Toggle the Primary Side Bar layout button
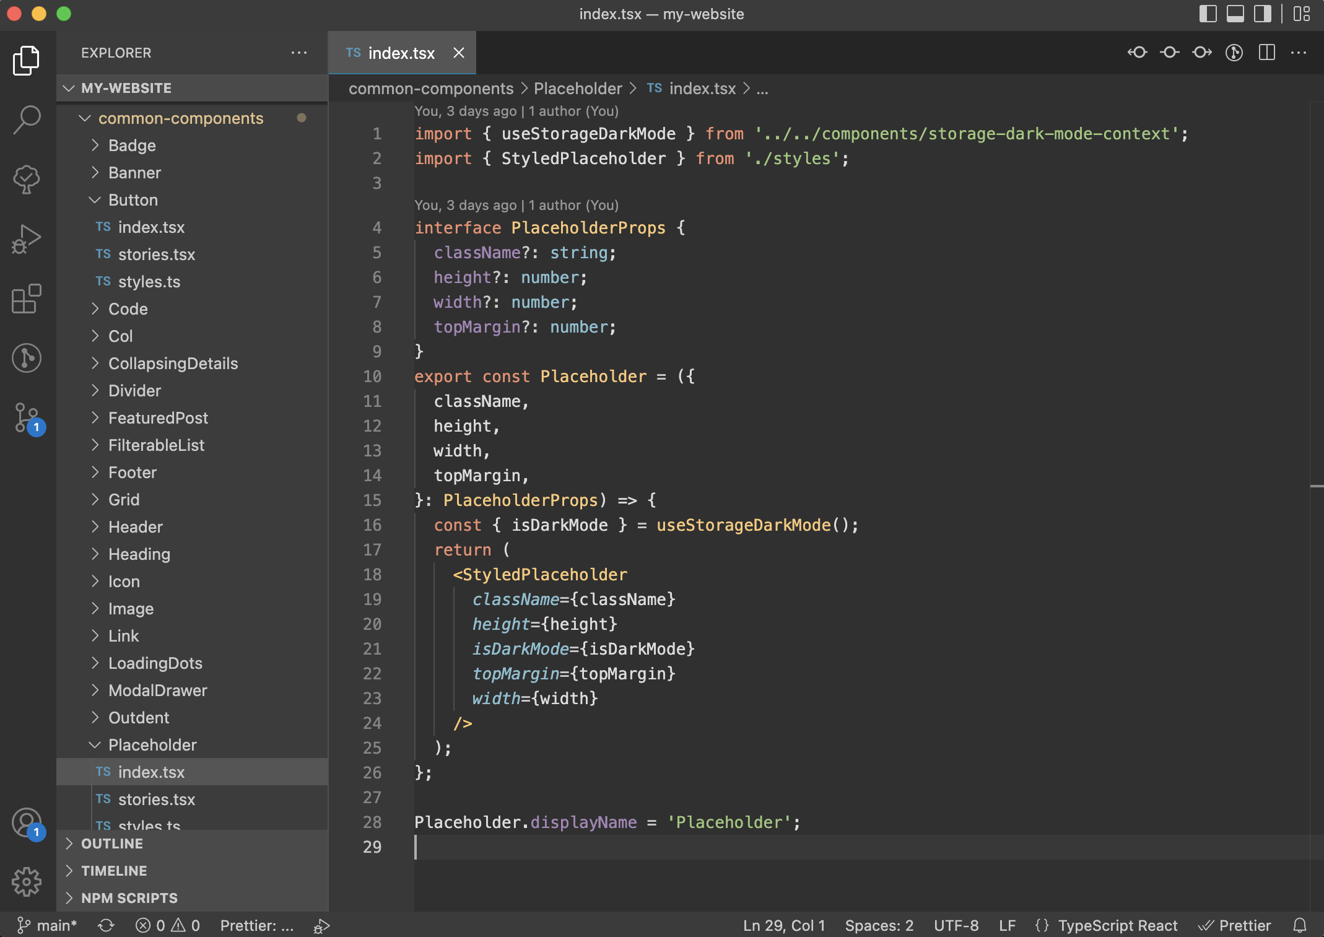Viewport: 1324px width, 937px height. 1208,14
